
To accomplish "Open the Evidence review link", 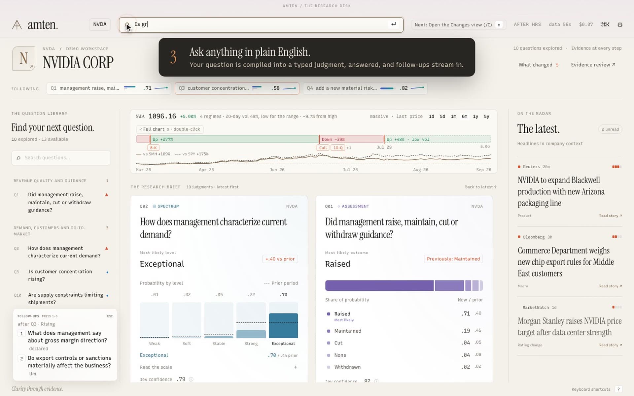I will point(593,65).
